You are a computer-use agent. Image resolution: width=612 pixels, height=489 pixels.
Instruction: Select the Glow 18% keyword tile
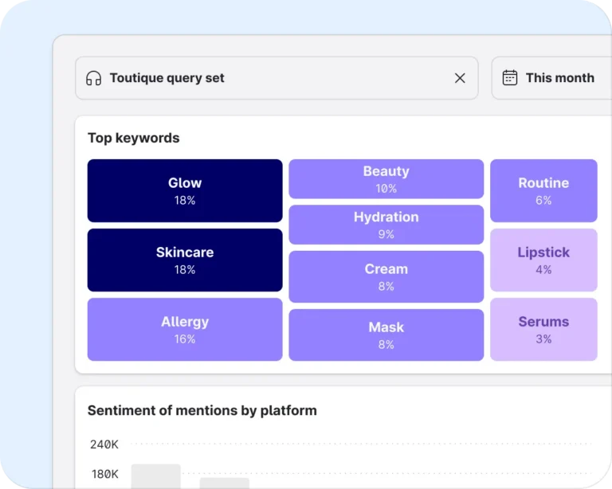coord(185,190)
